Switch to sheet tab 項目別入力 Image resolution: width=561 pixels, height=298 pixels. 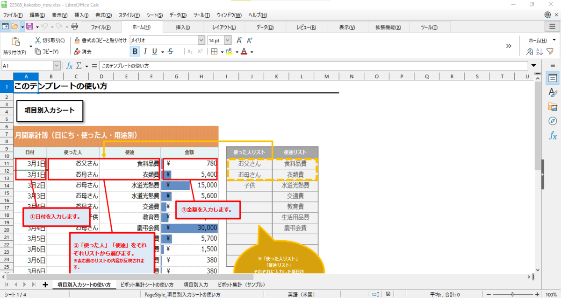(x=196, y=284)
